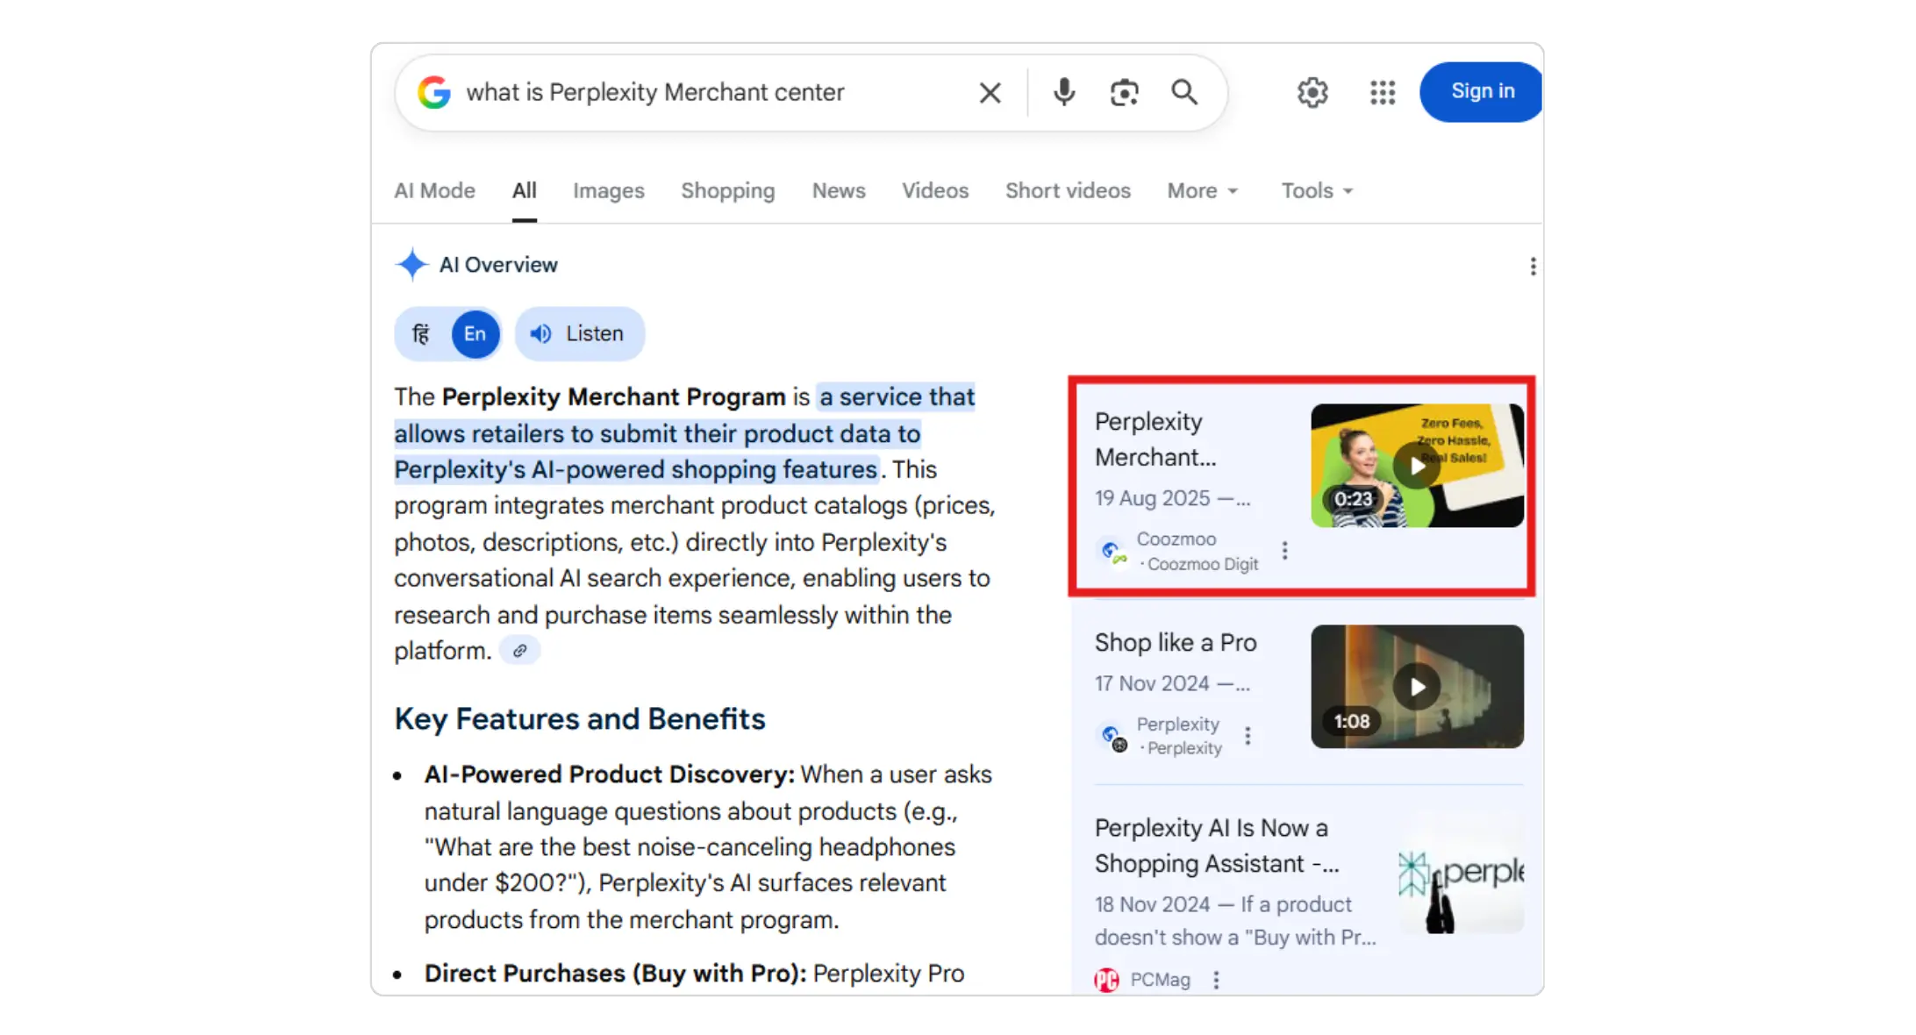Image resolution: width=1916 pixels, height=1035 pixels.
Task: Click Listen to hear the overview
Action: [x=579, y=334]
